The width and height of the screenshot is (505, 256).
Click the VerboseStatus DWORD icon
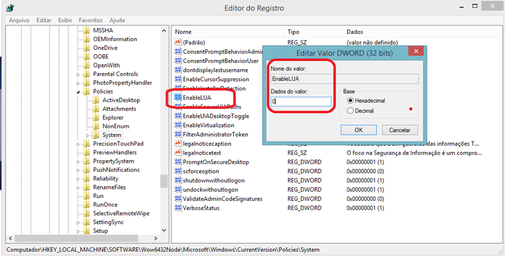[x=178, y=208]
